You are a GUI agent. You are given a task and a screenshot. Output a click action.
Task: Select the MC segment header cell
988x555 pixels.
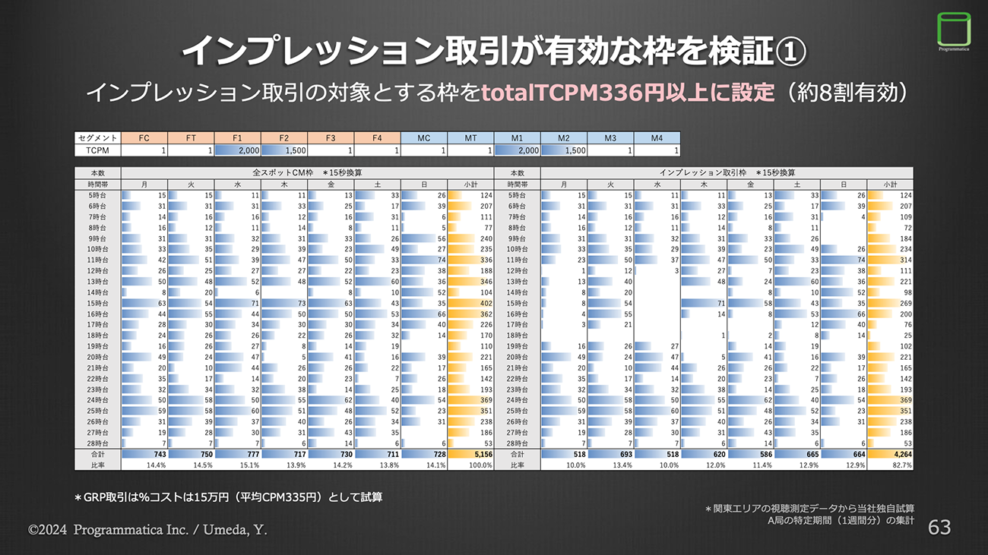click(x=423, y=138)
